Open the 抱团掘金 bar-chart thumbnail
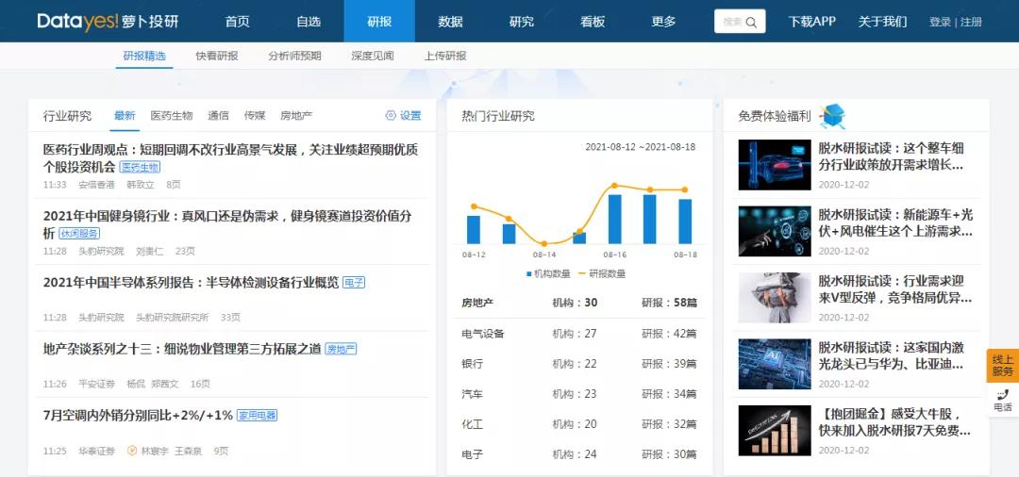Viewport: 1019px width, 477px height. 775,431
